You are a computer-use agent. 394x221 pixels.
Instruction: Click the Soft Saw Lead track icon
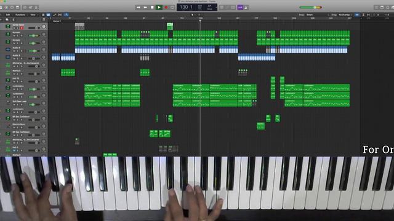(x=8, y=103)
